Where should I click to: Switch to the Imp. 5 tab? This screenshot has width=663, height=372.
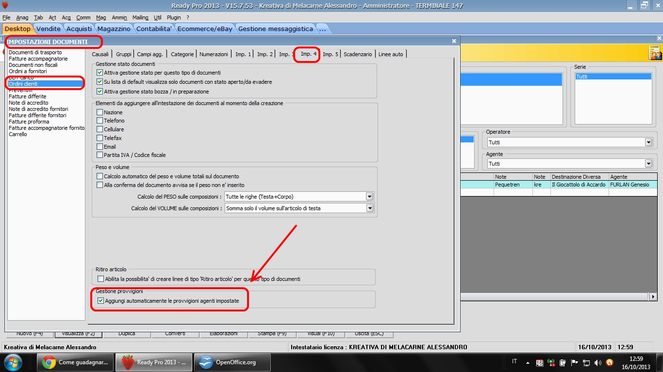[331, 54]
